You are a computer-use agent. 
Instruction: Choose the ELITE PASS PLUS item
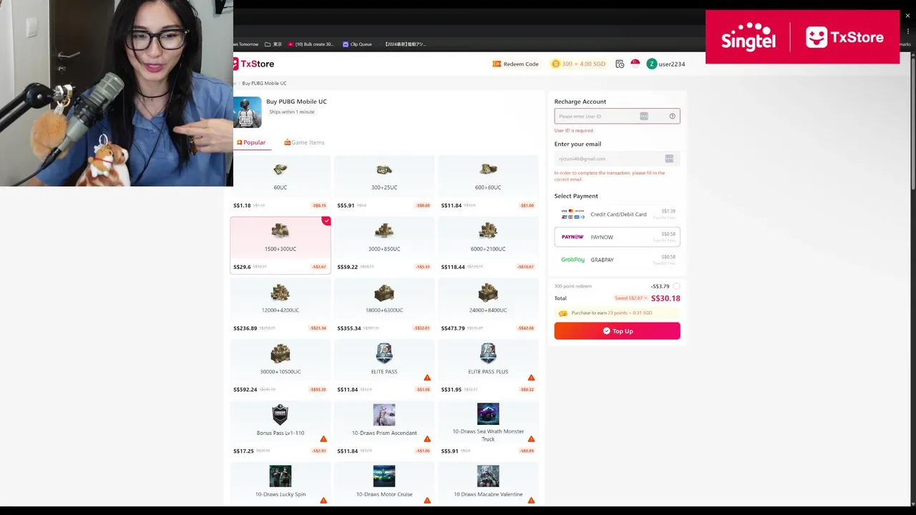pos(488,368)
